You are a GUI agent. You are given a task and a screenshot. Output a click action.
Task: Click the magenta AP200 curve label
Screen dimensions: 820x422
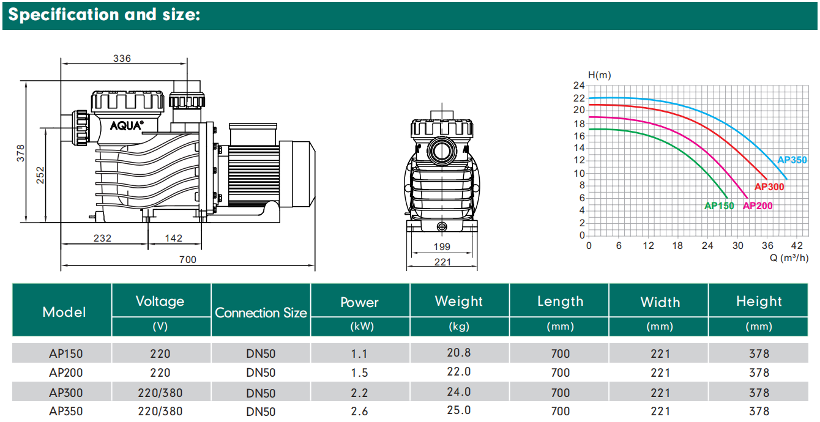[758, 205]
